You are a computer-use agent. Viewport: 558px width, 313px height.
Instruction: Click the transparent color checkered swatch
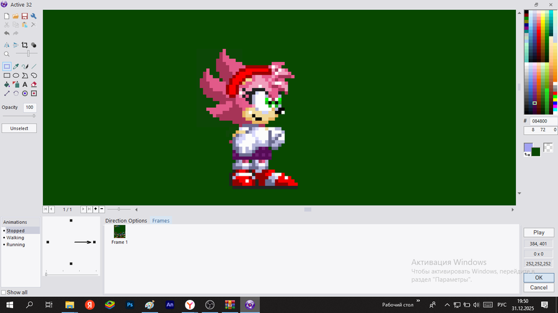click(549, 147)
